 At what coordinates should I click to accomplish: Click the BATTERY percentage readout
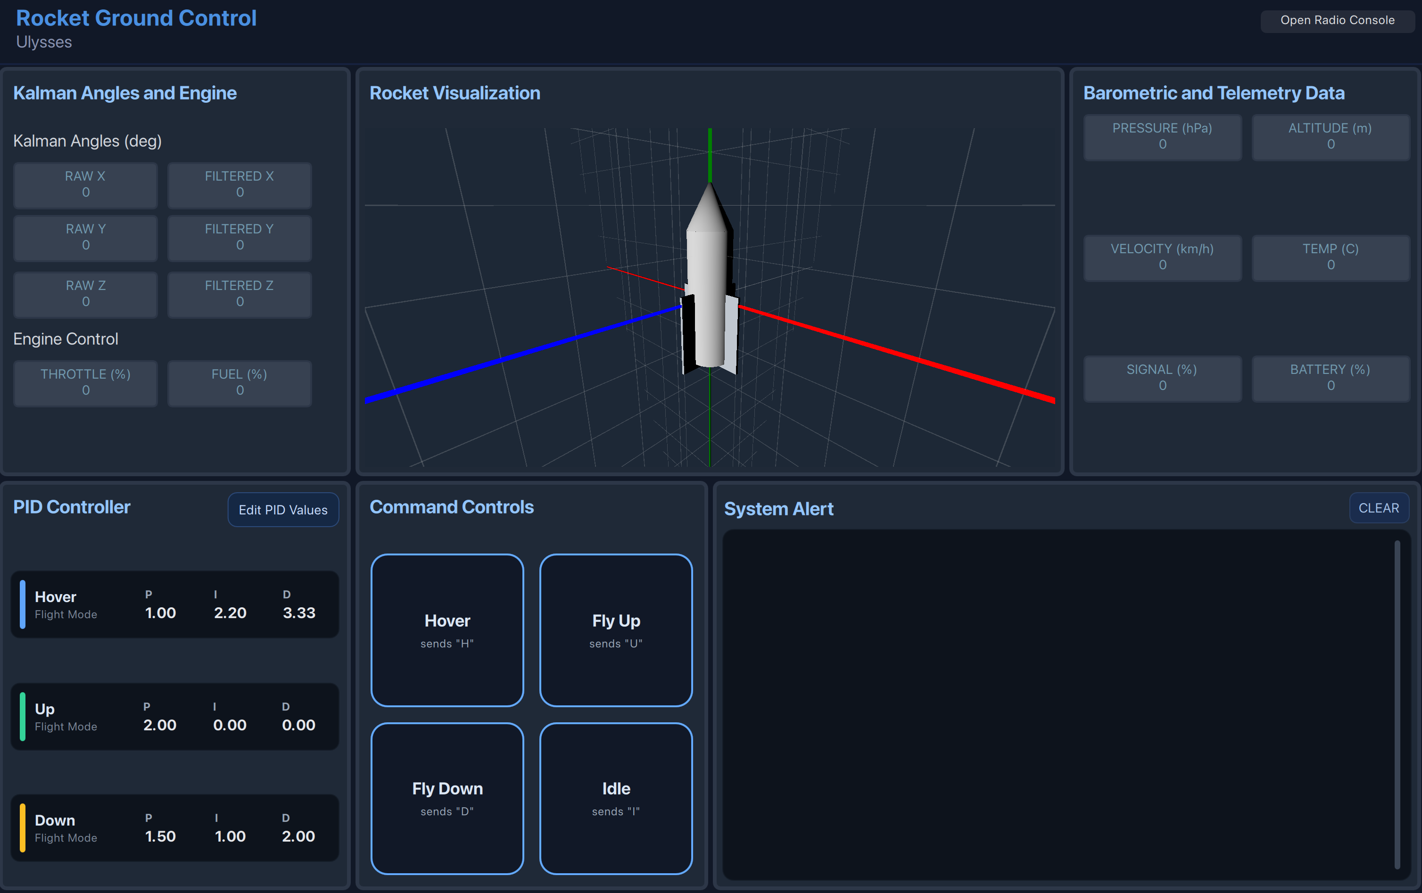(x=1331, y=378)
